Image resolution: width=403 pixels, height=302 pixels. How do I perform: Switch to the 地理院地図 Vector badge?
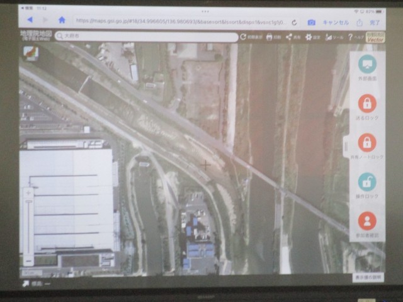pyautogui.click(x=375, y=38)
